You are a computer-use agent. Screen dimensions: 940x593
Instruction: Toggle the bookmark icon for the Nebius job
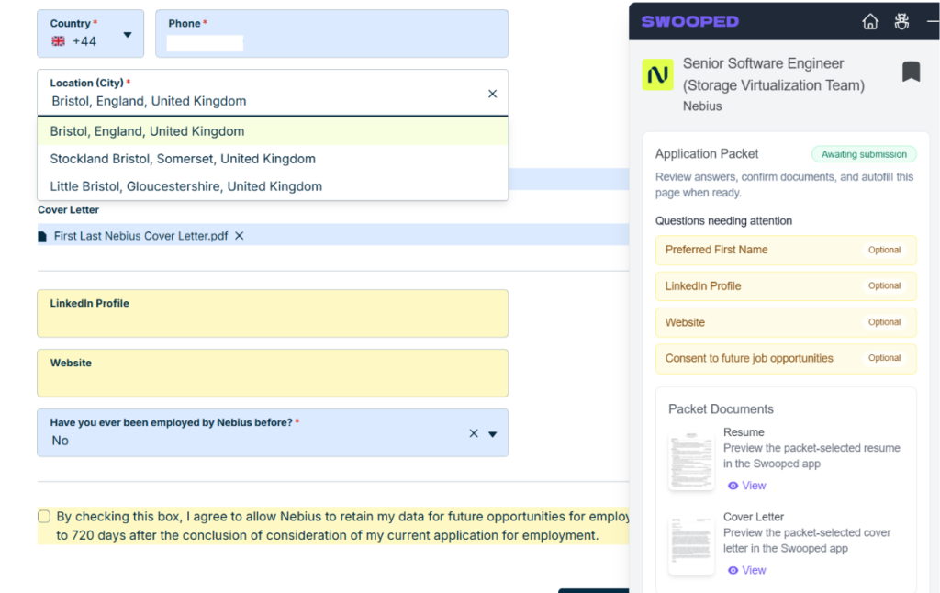click(911, 72)
